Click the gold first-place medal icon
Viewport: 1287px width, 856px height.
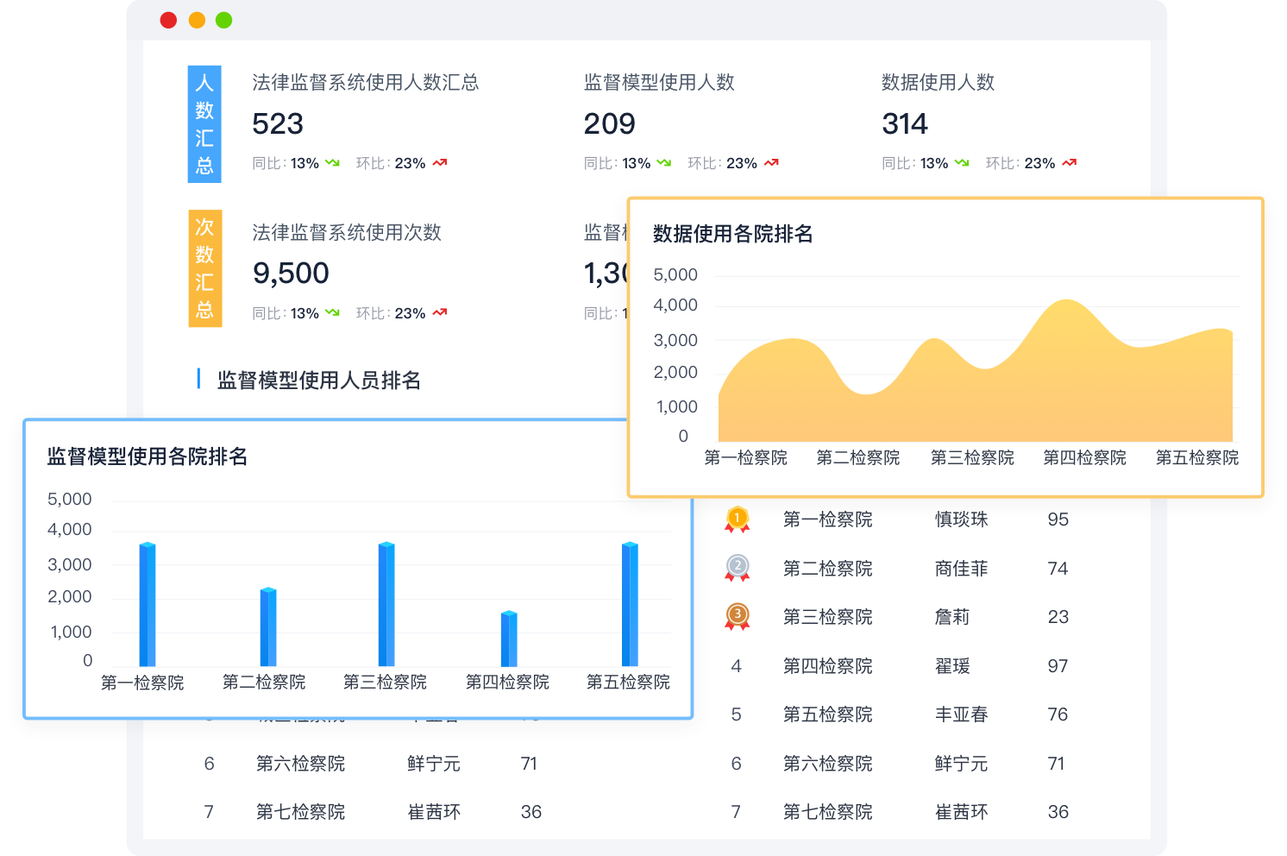coord(737,519)
